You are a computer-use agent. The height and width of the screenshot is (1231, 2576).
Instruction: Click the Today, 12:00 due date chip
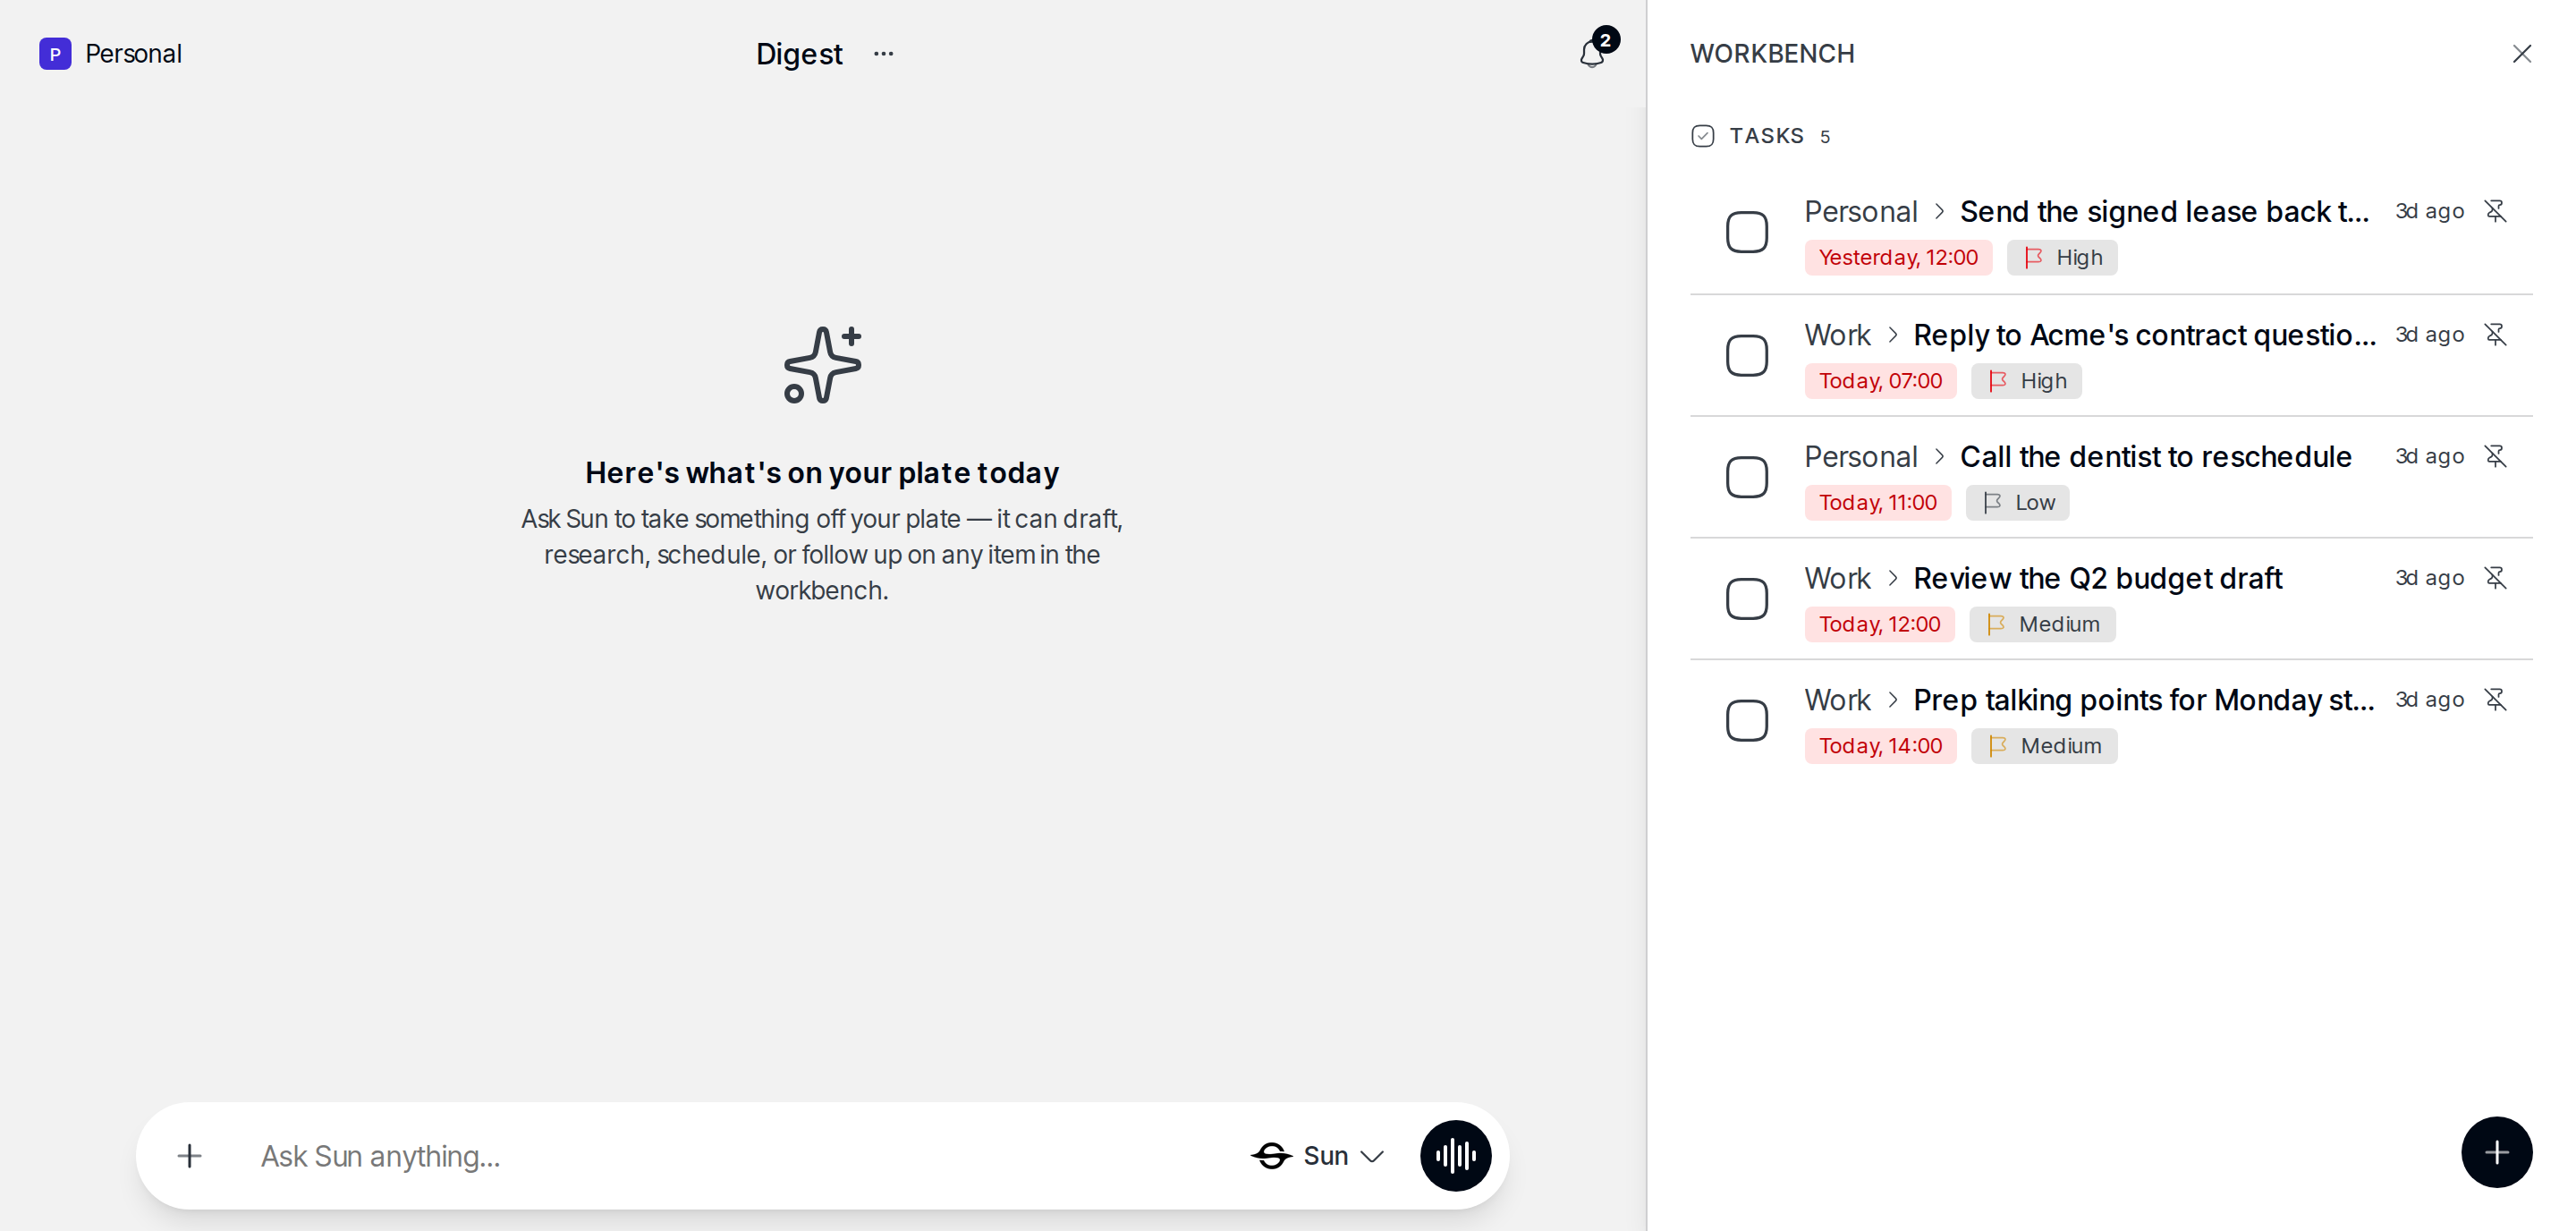click(1879, 624)
